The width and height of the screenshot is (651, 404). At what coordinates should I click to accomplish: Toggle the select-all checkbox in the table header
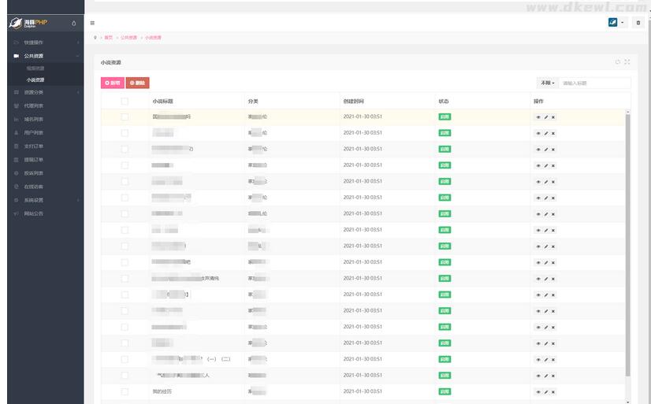125,101
